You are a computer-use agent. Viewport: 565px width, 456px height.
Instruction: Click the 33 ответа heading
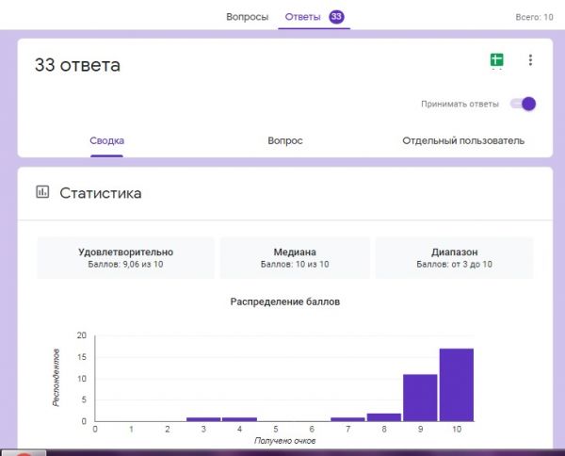pyautogui.click(x=77, y=65)
